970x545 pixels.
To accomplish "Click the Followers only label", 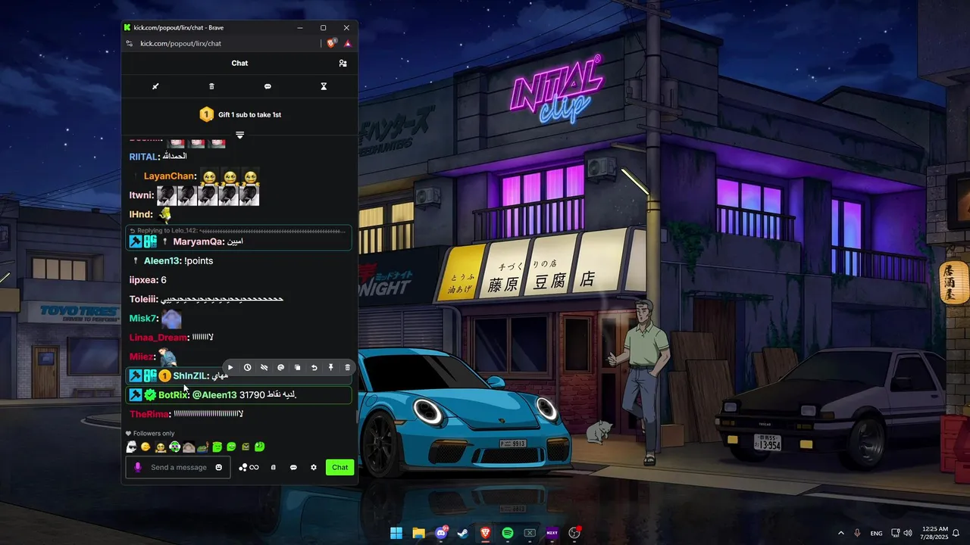I will click(x=155, y=434).
